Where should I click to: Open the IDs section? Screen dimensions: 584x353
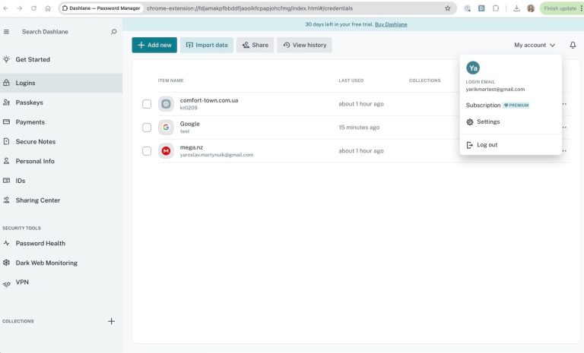tap(61, 181)
